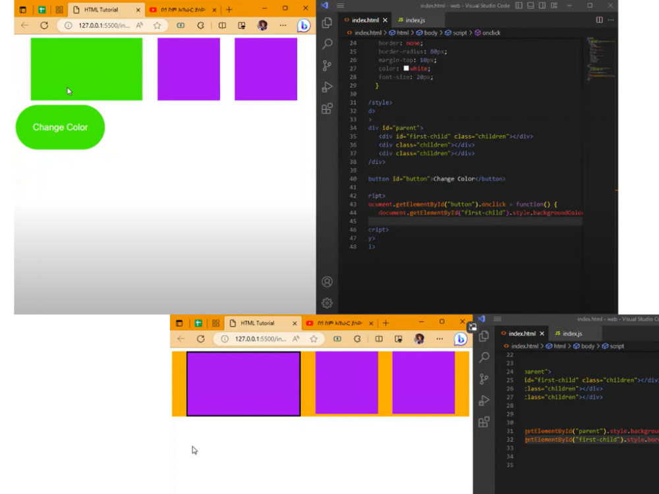Open Settings and more in top browser
The height and width of the screenshot is (494, 659).
283,26
